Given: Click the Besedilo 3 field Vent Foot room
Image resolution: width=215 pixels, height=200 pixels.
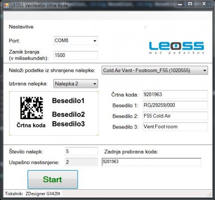Looking at the screenshot, I should click(x=175, y=127).
